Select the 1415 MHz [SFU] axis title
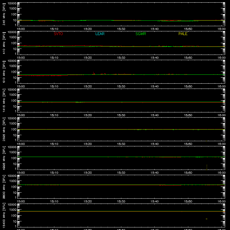Screen dimensions: 230x230 click(x=4, y=100)
